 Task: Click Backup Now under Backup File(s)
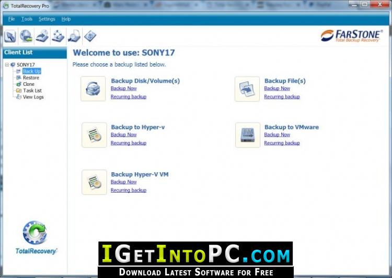point(277,88)
